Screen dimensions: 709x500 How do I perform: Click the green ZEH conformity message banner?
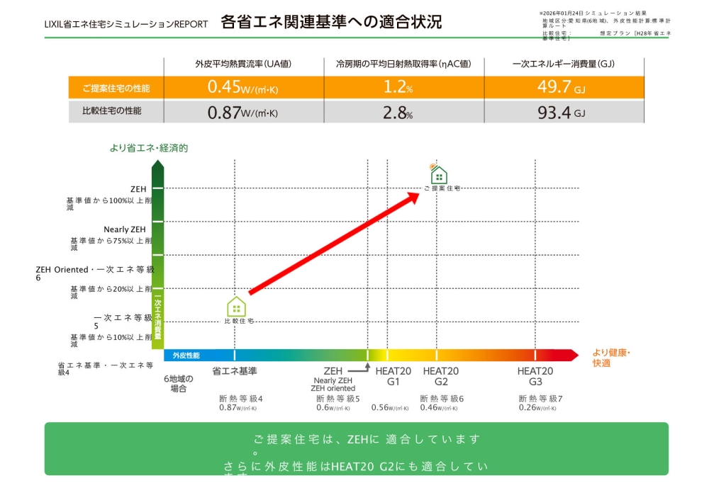356,449
